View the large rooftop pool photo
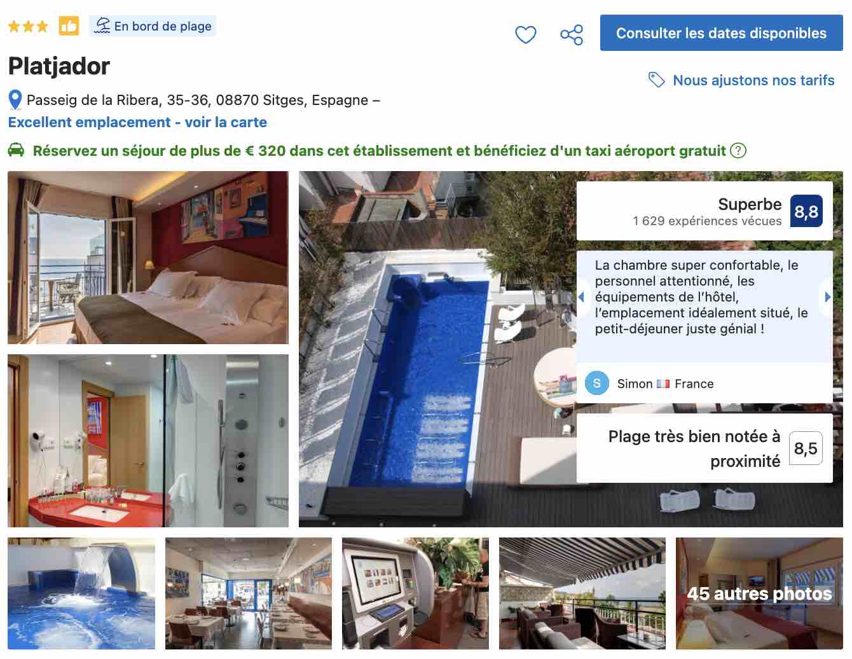 point(439,349)
